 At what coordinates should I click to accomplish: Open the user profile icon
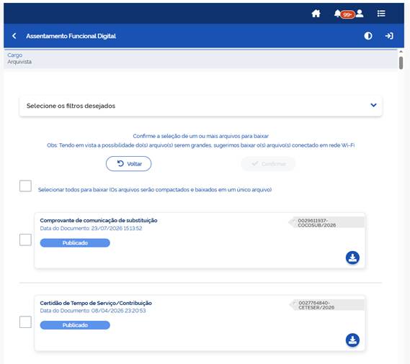[x=360, y=14]
